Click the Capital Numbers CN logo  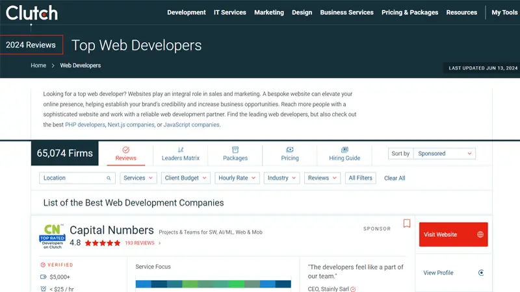[53, 236]
